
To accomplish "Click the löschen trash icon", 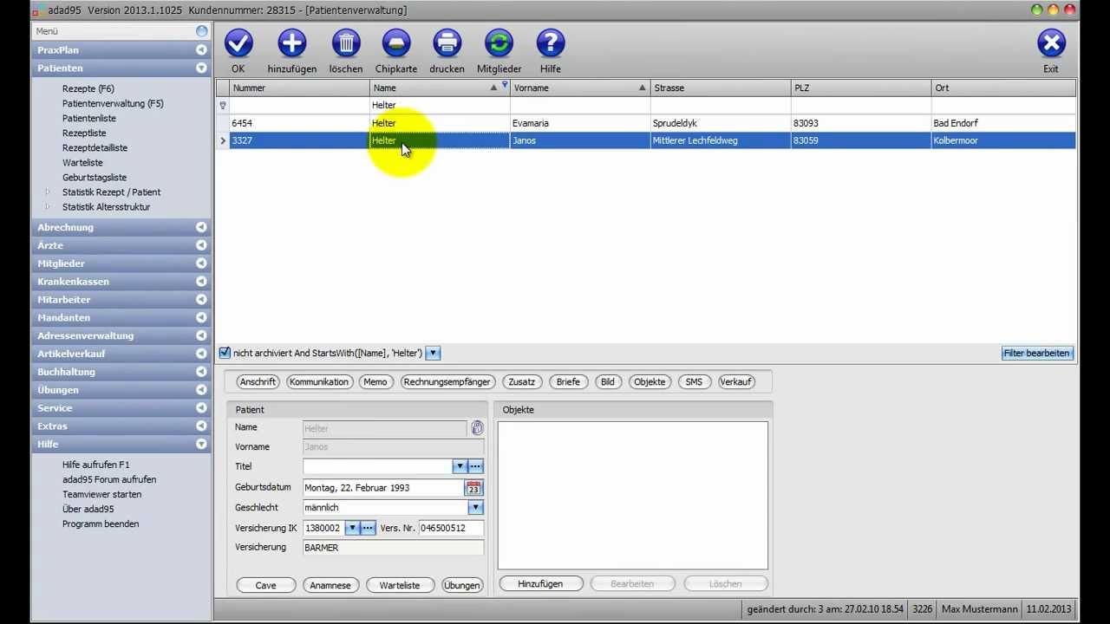I will pos(346,43).
